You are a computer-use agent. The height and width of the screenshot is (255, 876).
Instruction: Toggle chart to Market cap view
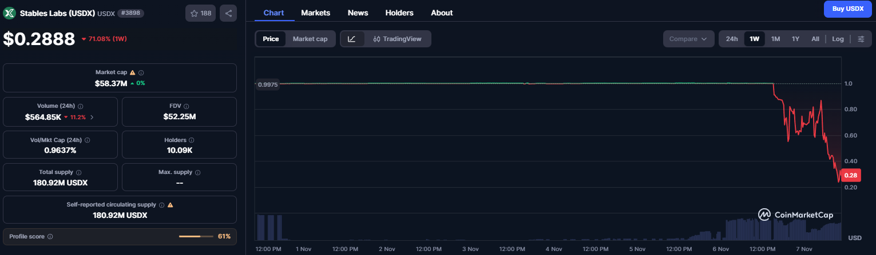pos(310,39)
